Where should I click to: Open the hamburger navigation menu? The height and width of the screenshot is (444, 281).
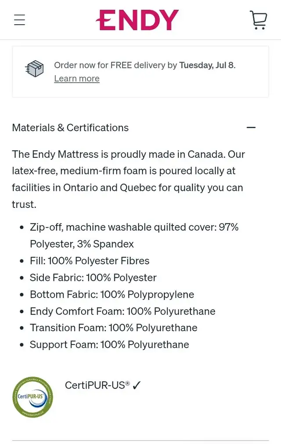point(19,20)
